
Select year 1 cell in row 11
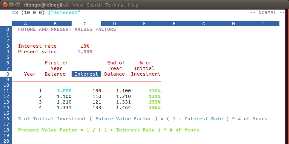(40, 91)
